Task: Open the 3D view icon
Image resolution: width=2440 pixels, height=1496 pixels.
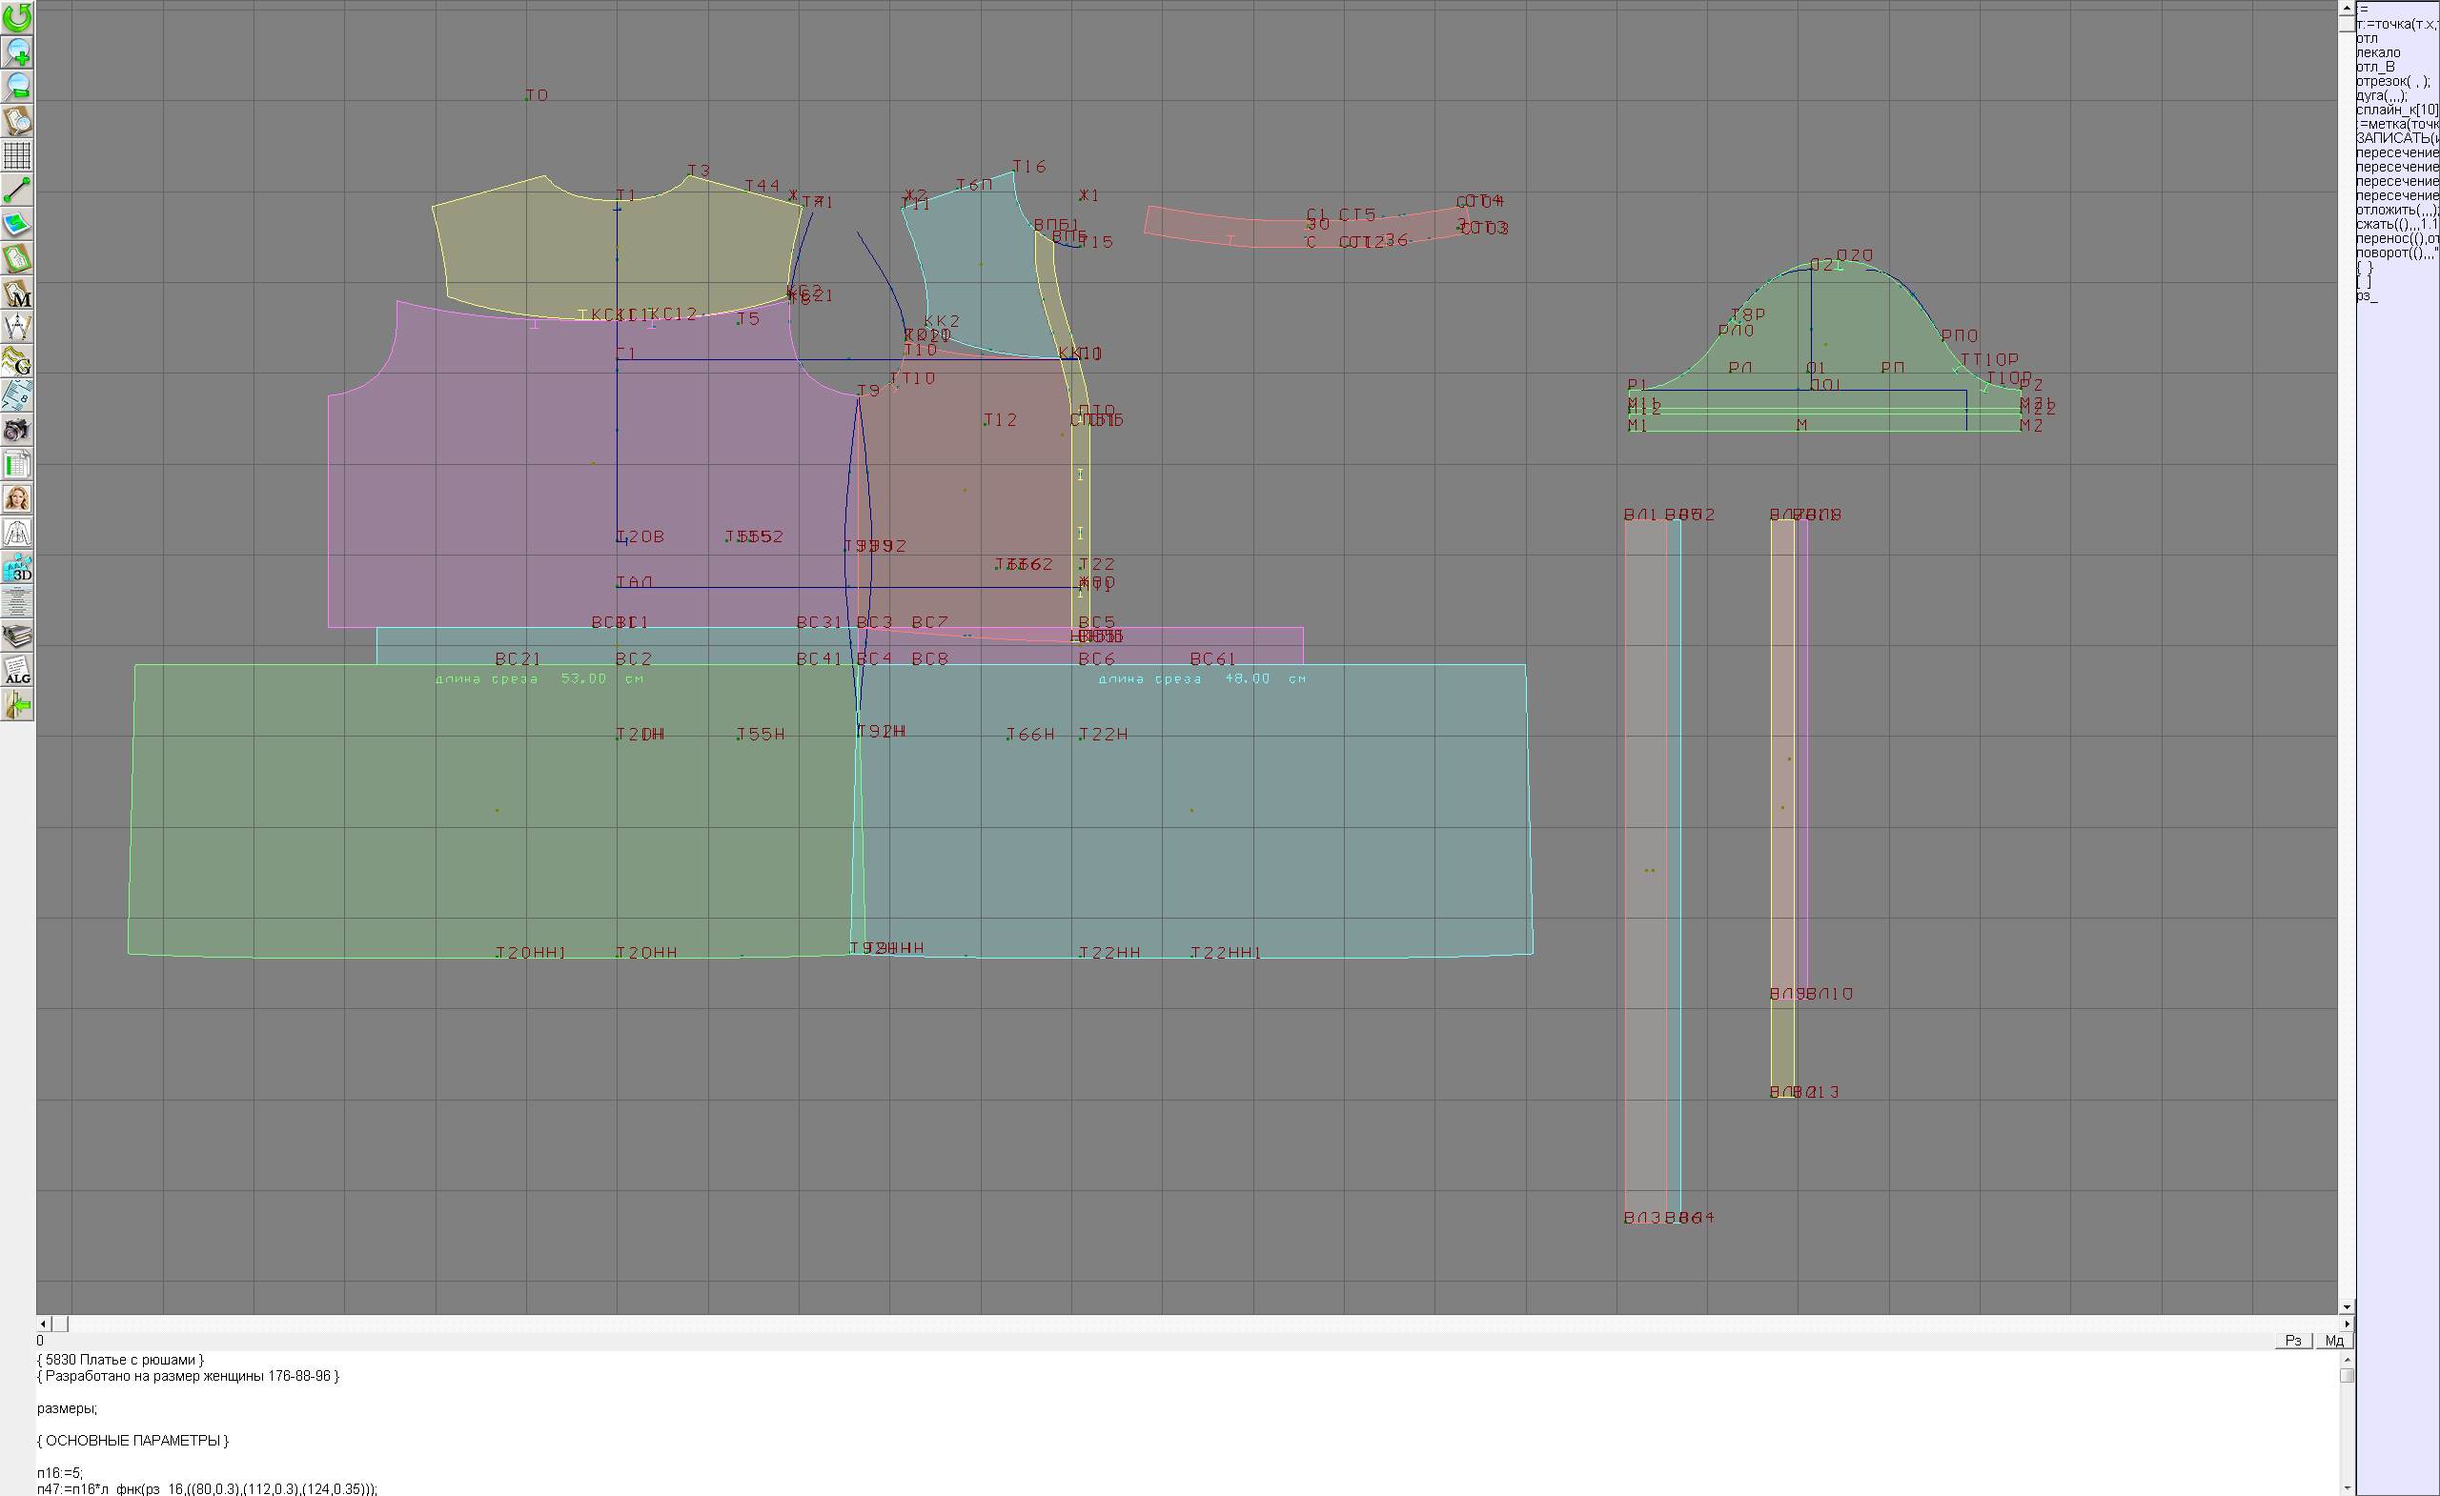Action: tap(17, 568)
